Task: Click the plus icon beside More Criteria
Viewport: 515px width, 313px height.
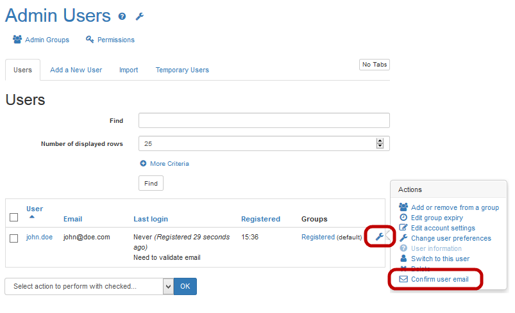Action: [144, 164]
